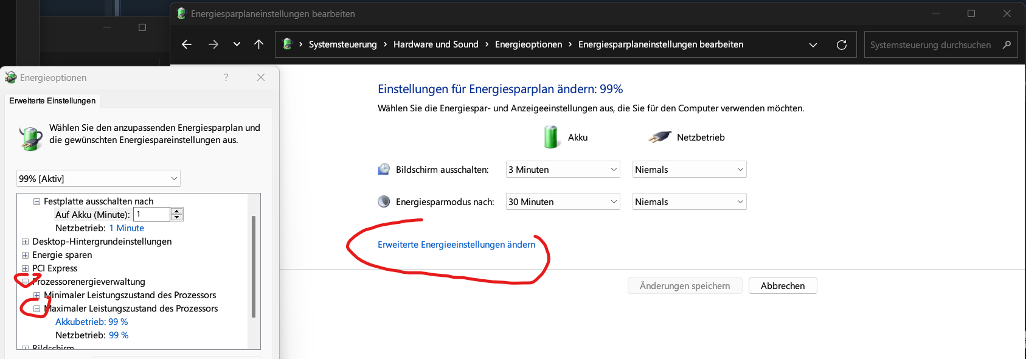
Task: Click the Bildschirm ausschalten monitor icon
Action: 384,169
